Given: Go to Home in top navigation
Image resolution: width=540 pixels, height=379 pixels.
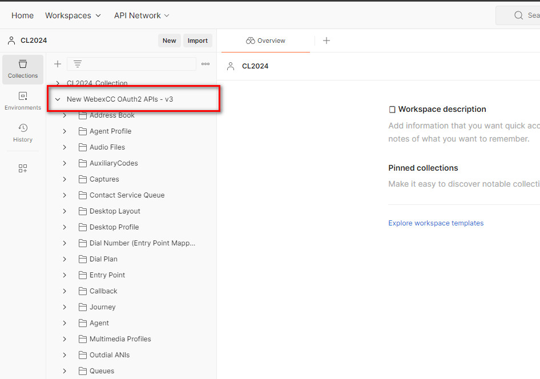Looking at the screenshot, I should point(22,15).
